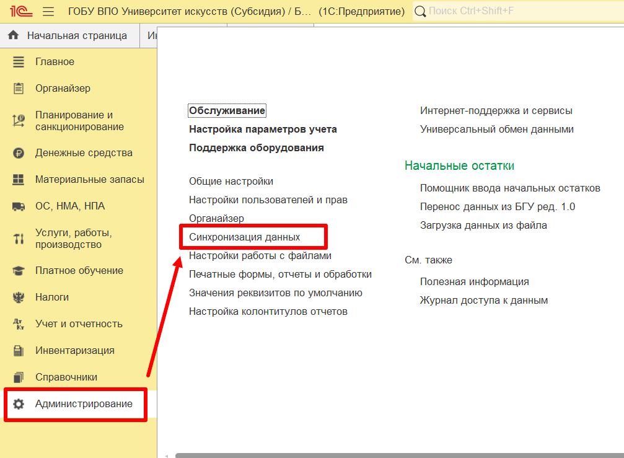Open the hamburger main menu icon

point(48,12)
